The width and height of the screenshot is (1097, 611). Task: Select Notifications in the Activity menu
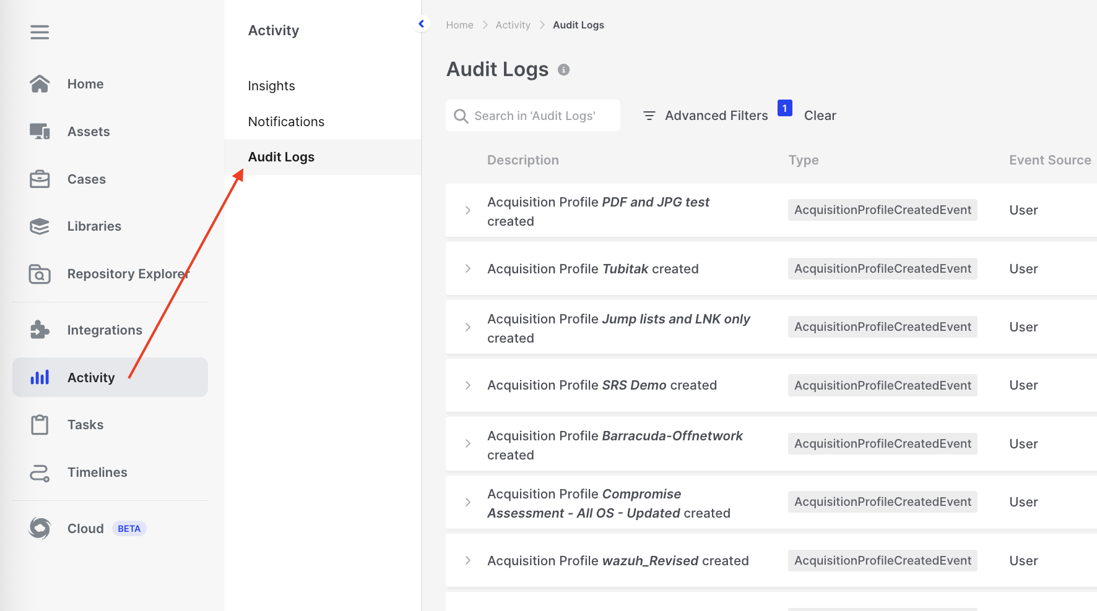pos(286,122)
